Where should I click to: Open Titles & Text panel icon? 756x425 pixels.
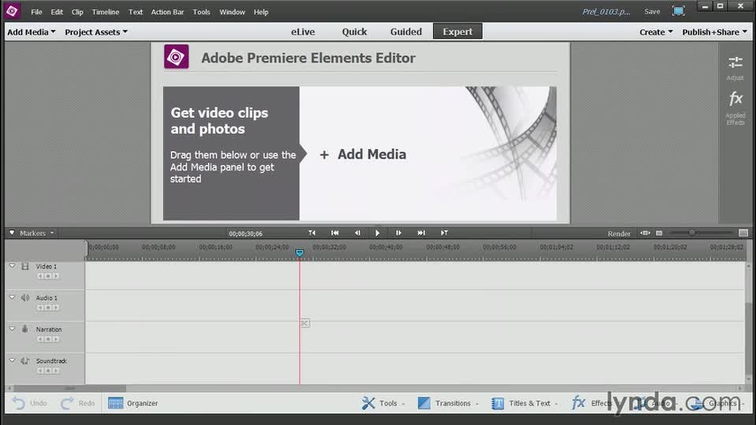click(x=497, y=403)
